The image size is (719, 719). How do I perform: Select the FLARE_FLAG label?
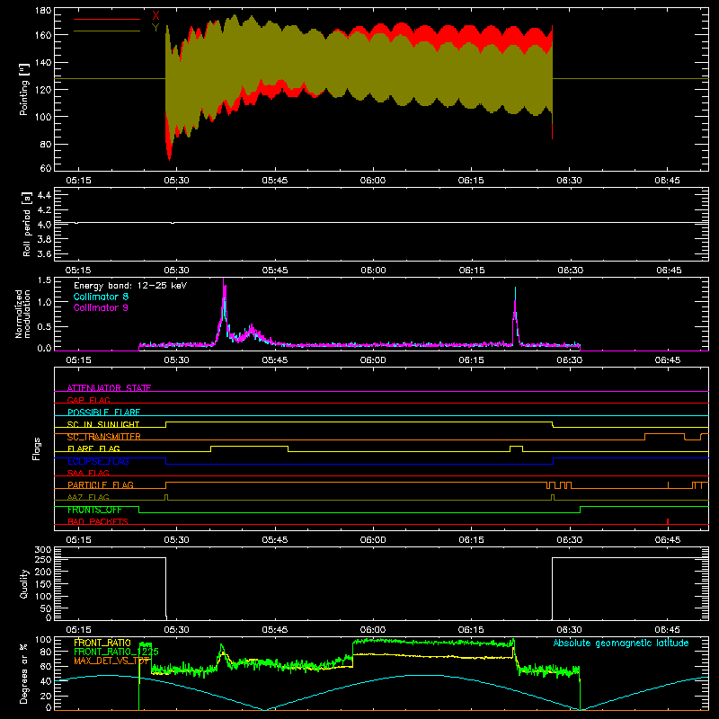click(93, 448)
